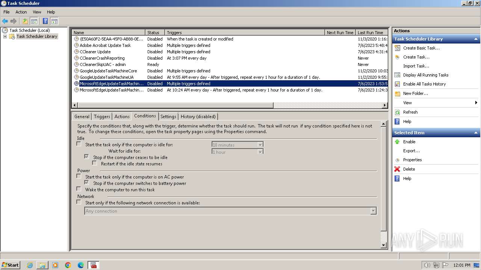This screenshot has width=481, height=270.
Task: Select the GoogleUpdateTaskMachineCore task row
Action: pos(230,71)
